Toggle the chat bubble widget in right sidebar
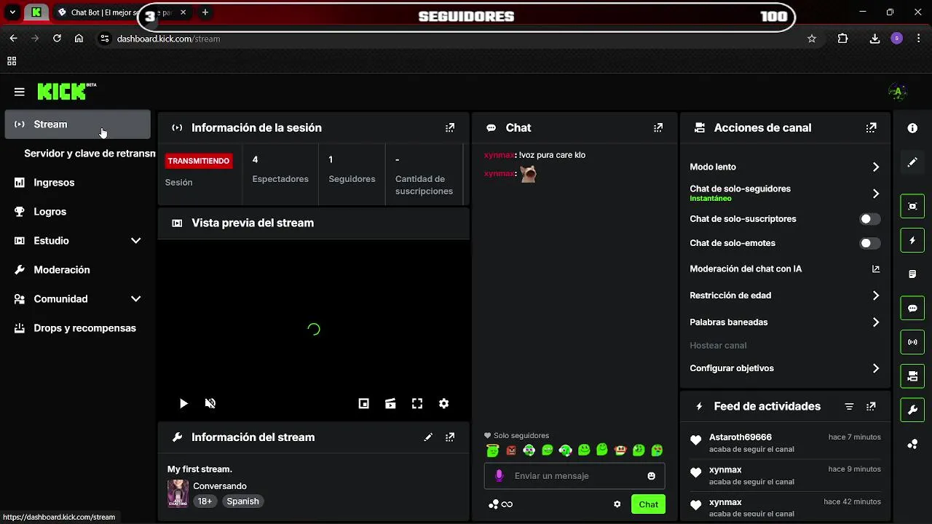The height and width of the screenshot is (524, 932). tap(912, 308)
